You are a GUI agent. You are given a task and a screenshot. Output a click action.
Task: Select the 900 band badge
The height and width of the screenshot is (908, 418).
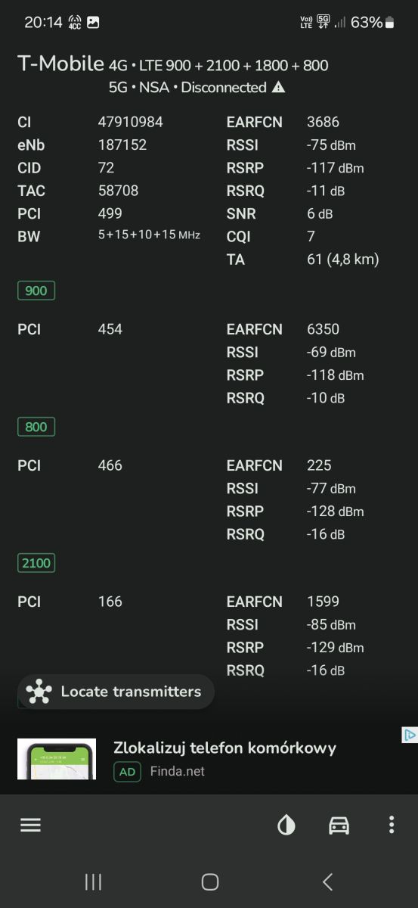pos(36,291)
